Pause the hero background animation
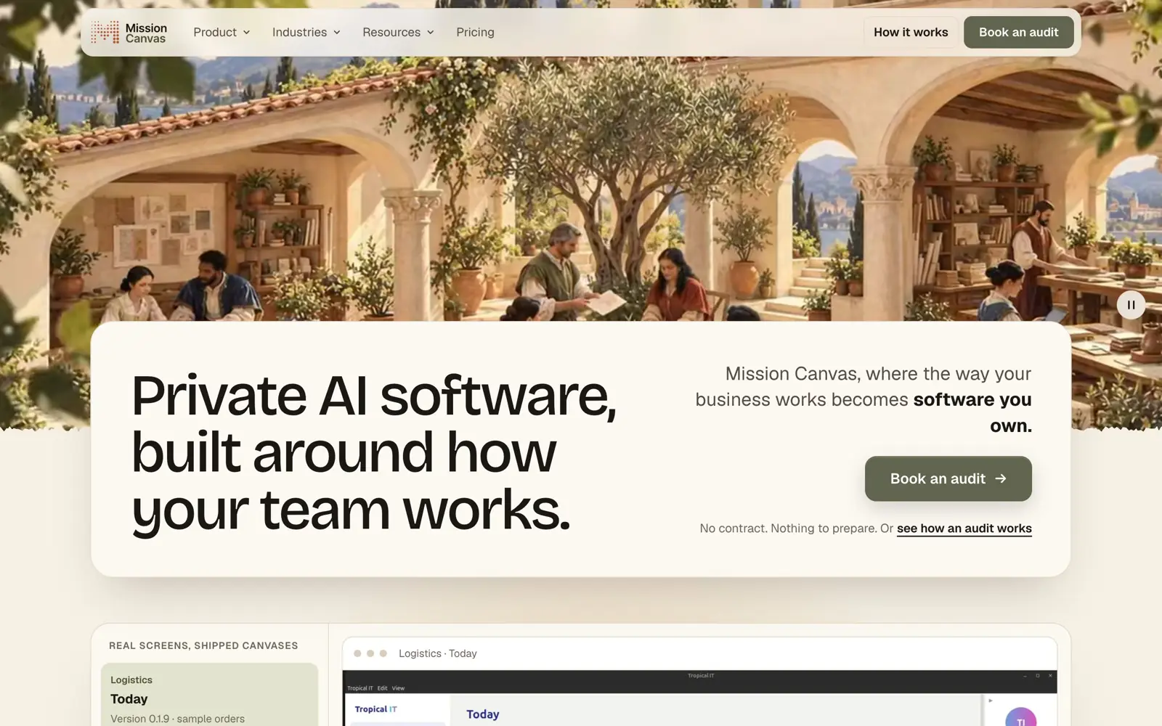Viewport: 1162px width, 726px height. point(1131,305)
